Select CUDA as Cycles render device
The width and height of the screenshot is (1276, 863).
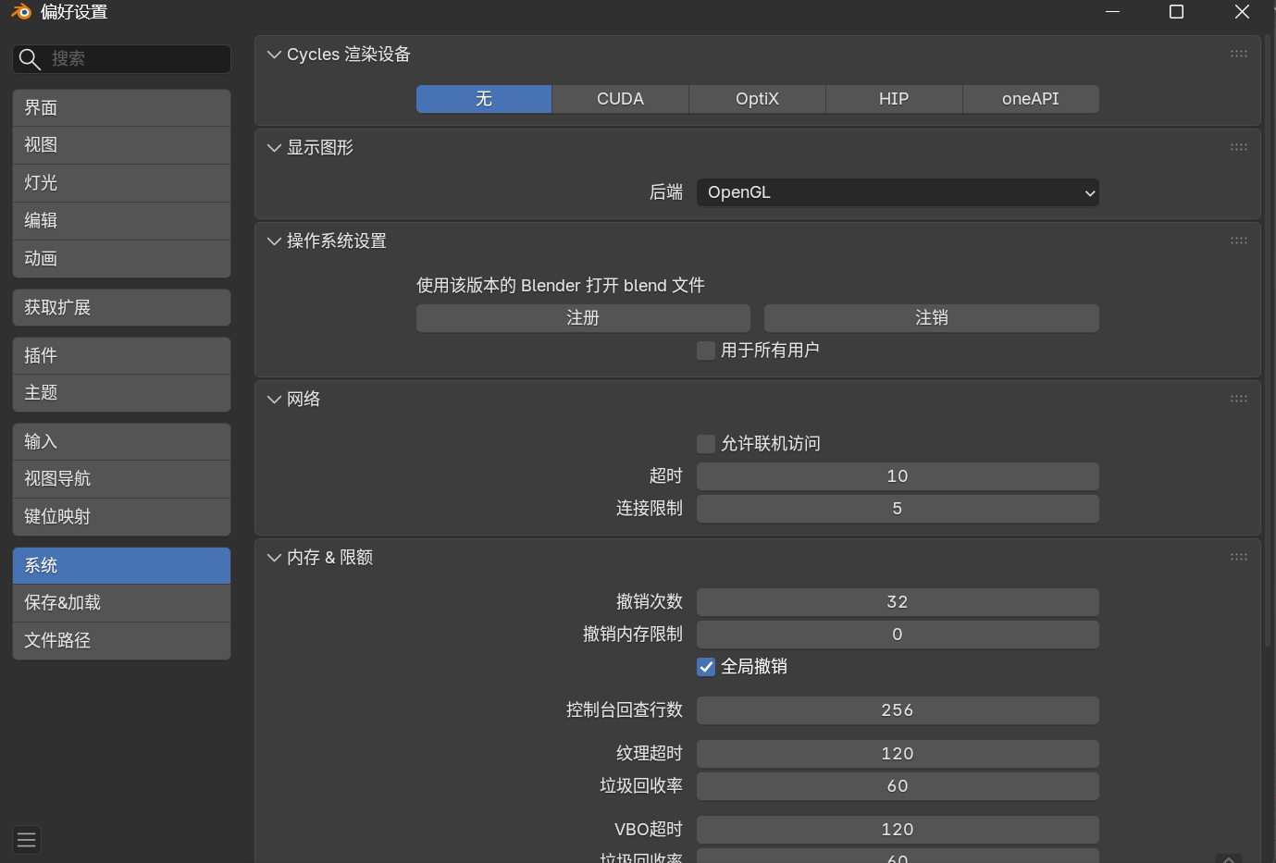620,99
